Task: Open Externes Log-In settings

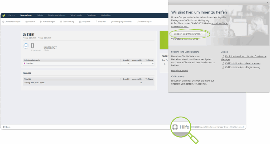Action: pyautogui.click(x=144, y=22)
